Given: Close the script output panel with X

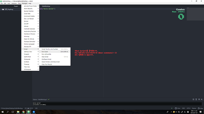Looking at the screenshot, I should [x=202, y=99].
